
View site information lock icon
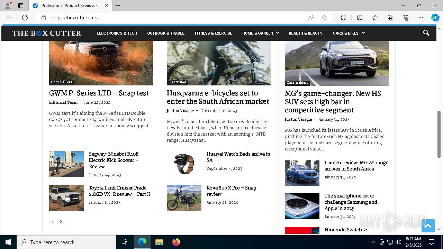point(44,18)
